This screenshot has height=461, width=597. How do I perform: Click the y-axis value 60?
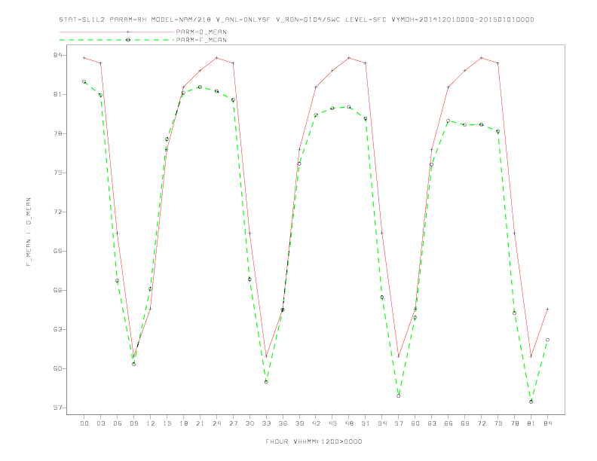pos(57,368)
